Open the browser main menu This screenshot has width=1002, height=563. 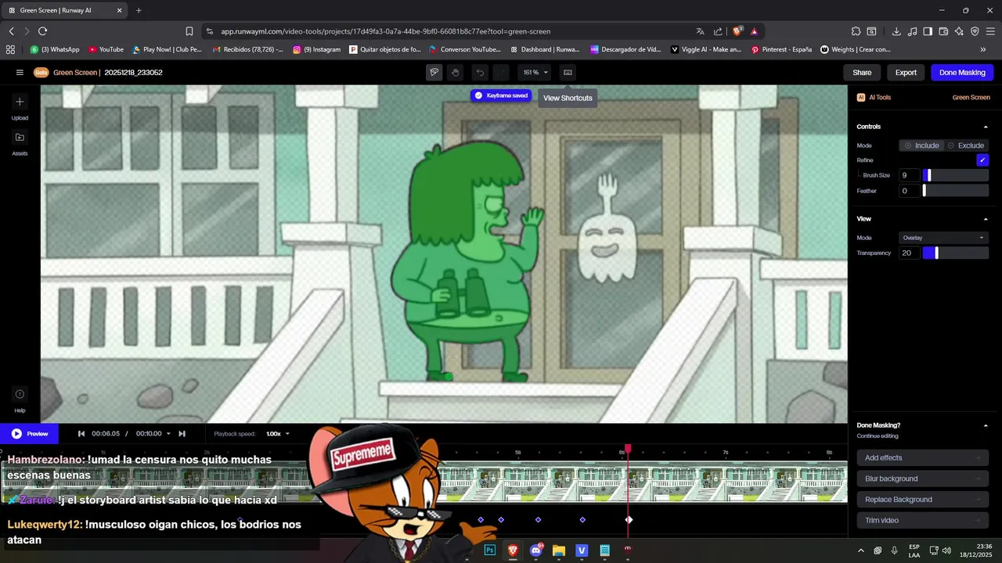(x=990, y=31)
